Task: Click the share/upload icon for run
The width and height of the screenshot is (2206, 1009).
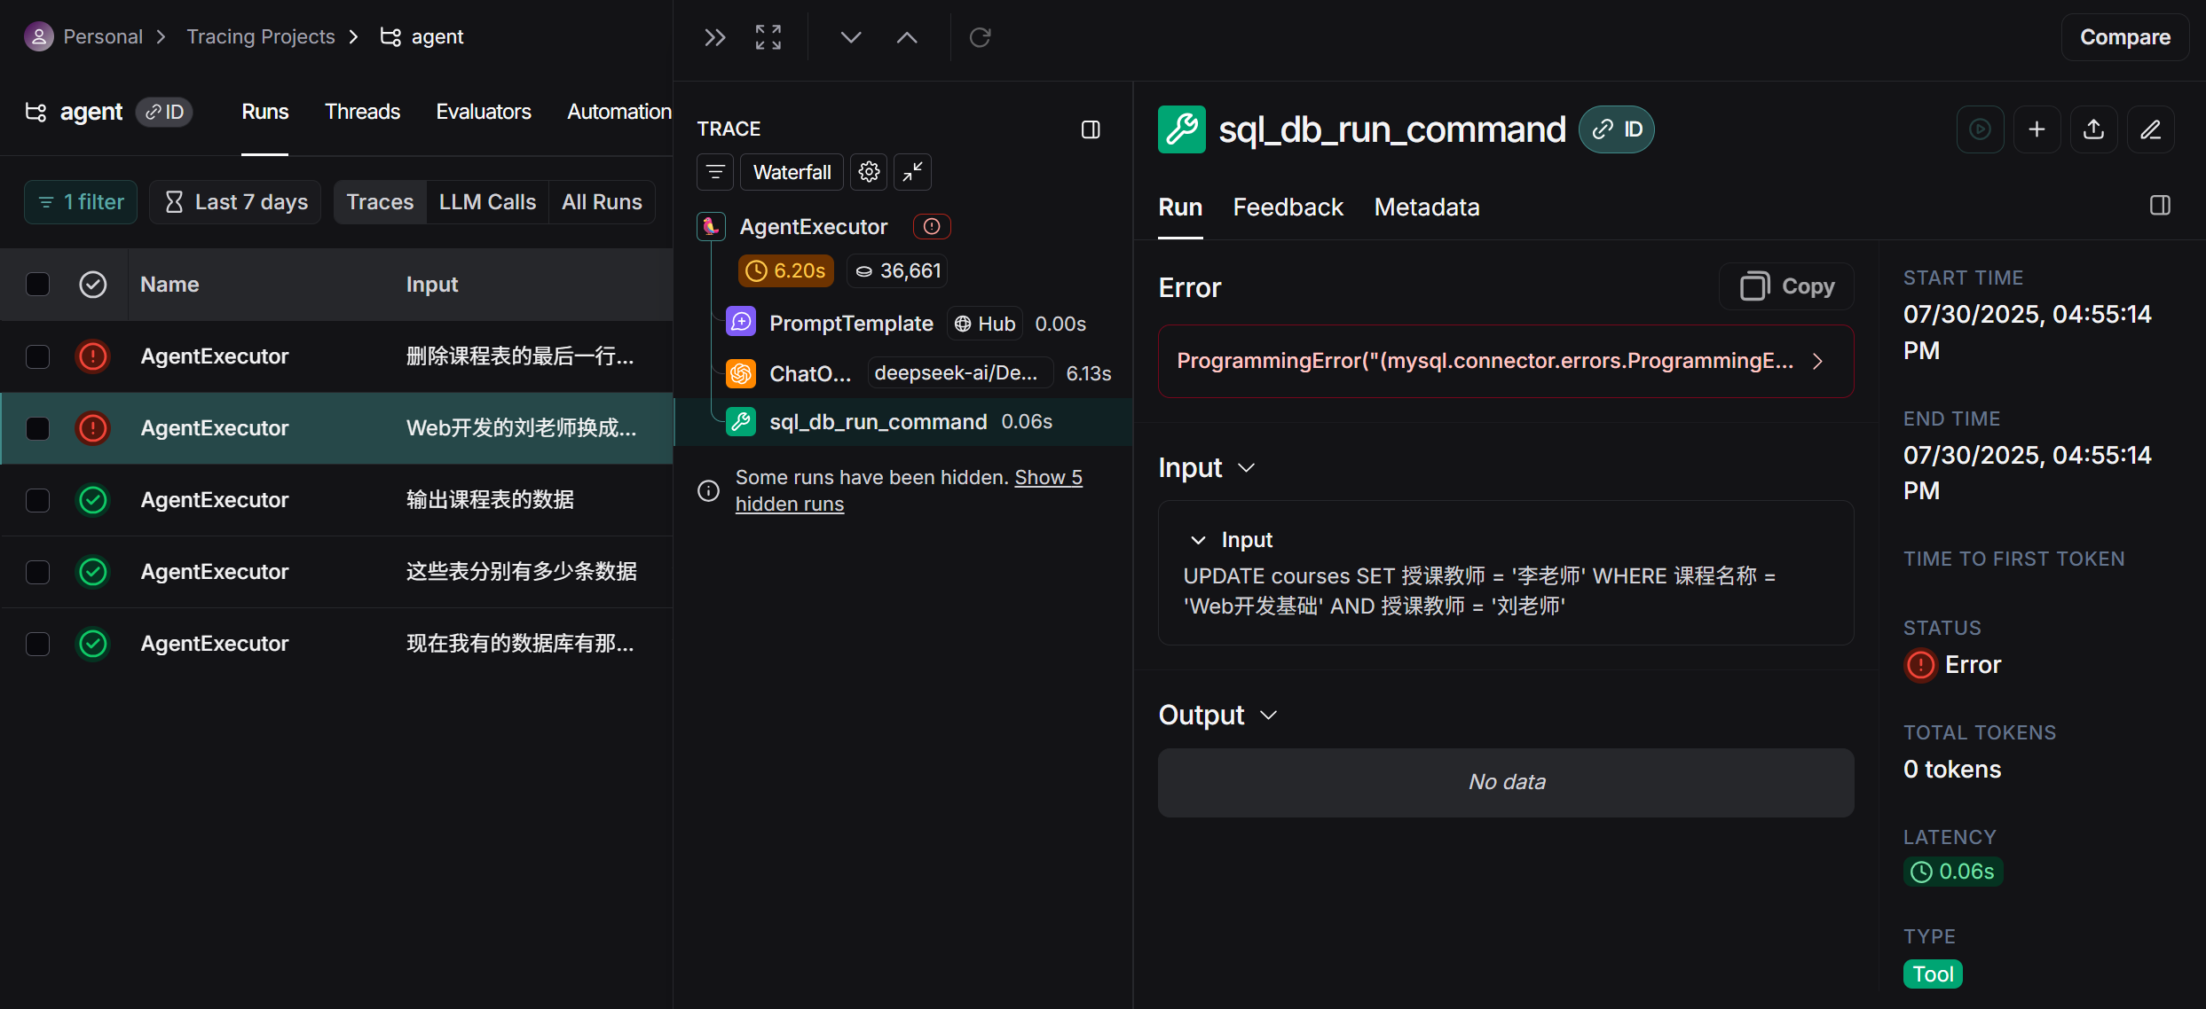Action: pyautogui.click(x=2093, y=129)
